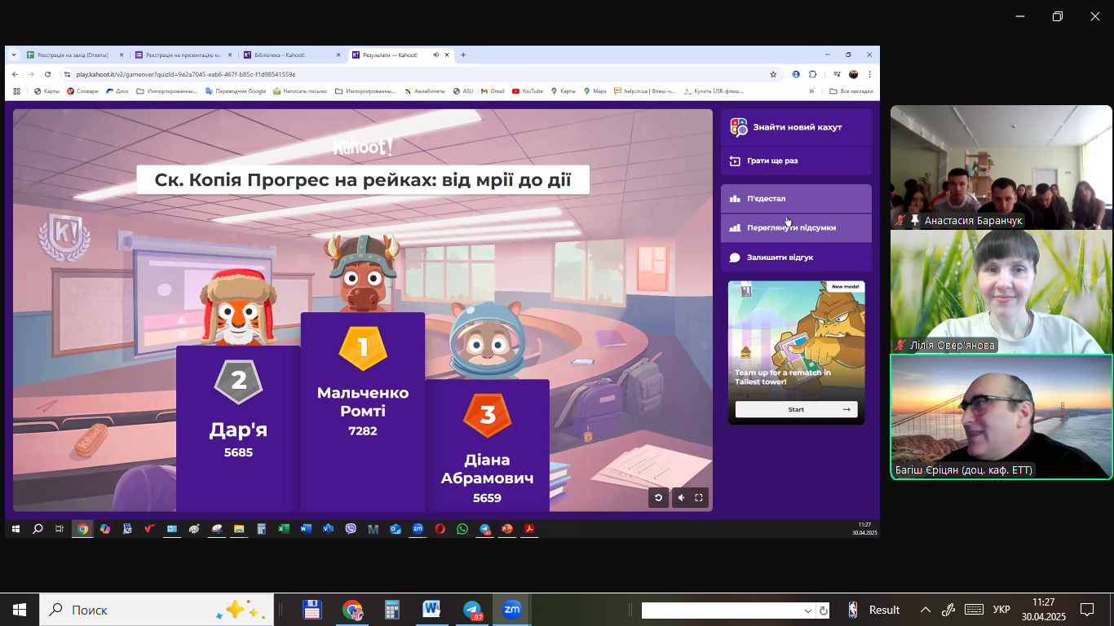Click 'Знайти новий кахут' button

[796, 127]
